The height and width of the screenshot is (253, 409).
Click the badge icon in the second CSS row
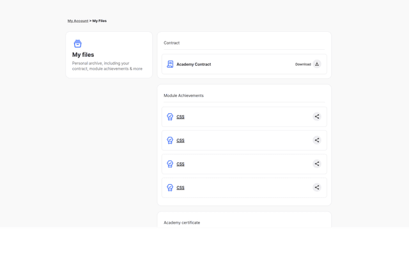(x=170, y=141)
